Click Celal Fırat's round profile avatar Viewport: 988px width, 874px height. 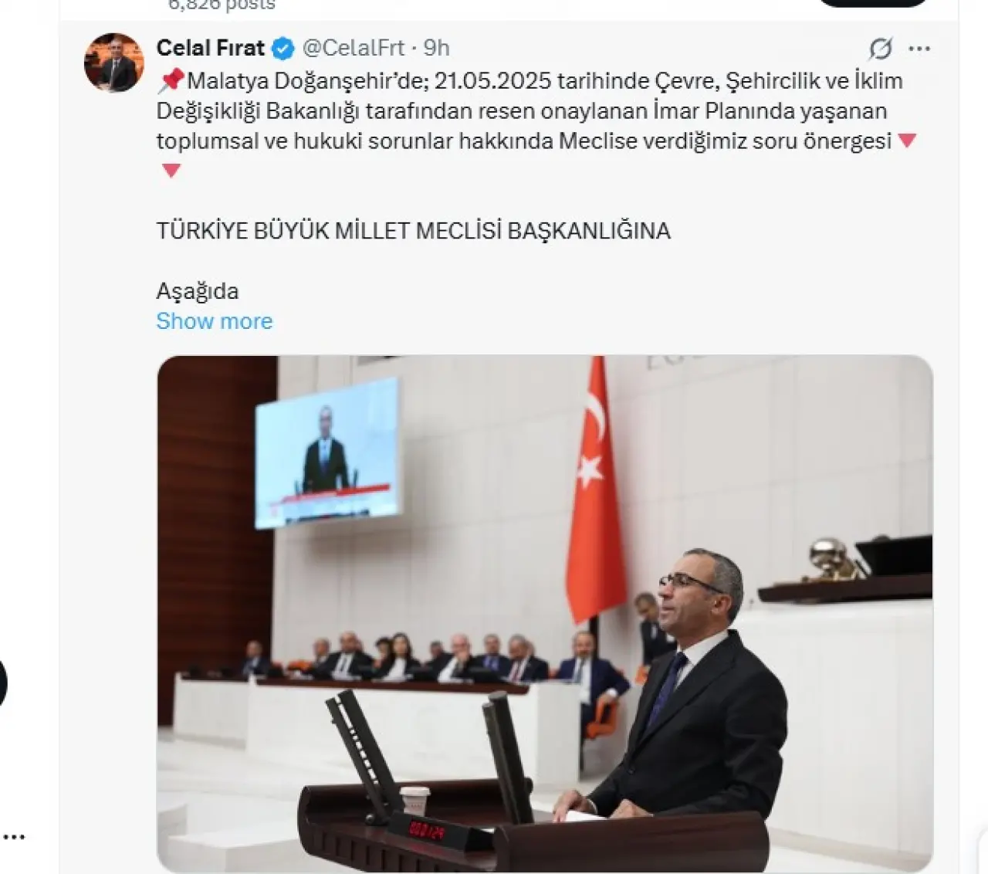(x=114, y=63)
